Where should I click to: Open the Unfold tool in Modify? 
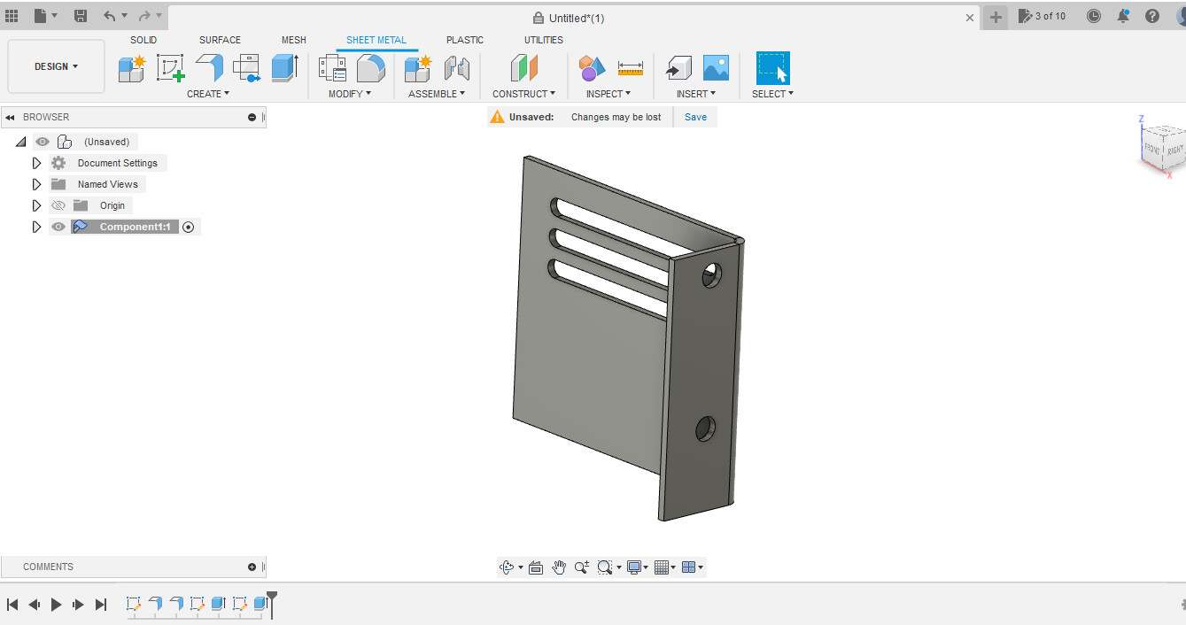point(370,68)
